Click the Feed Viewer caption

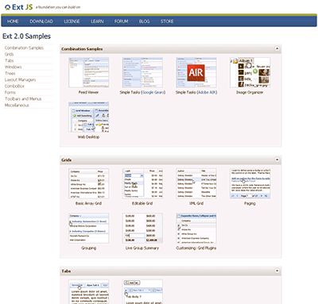(88, 92)
